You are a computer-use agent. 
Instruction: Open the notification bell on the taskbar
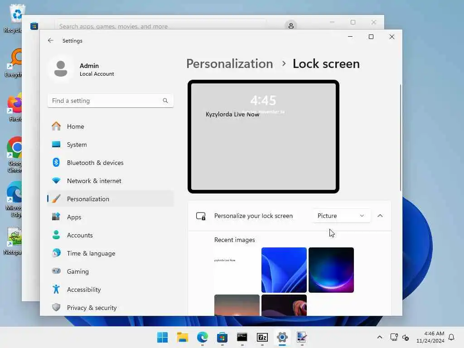coord(451,337)
